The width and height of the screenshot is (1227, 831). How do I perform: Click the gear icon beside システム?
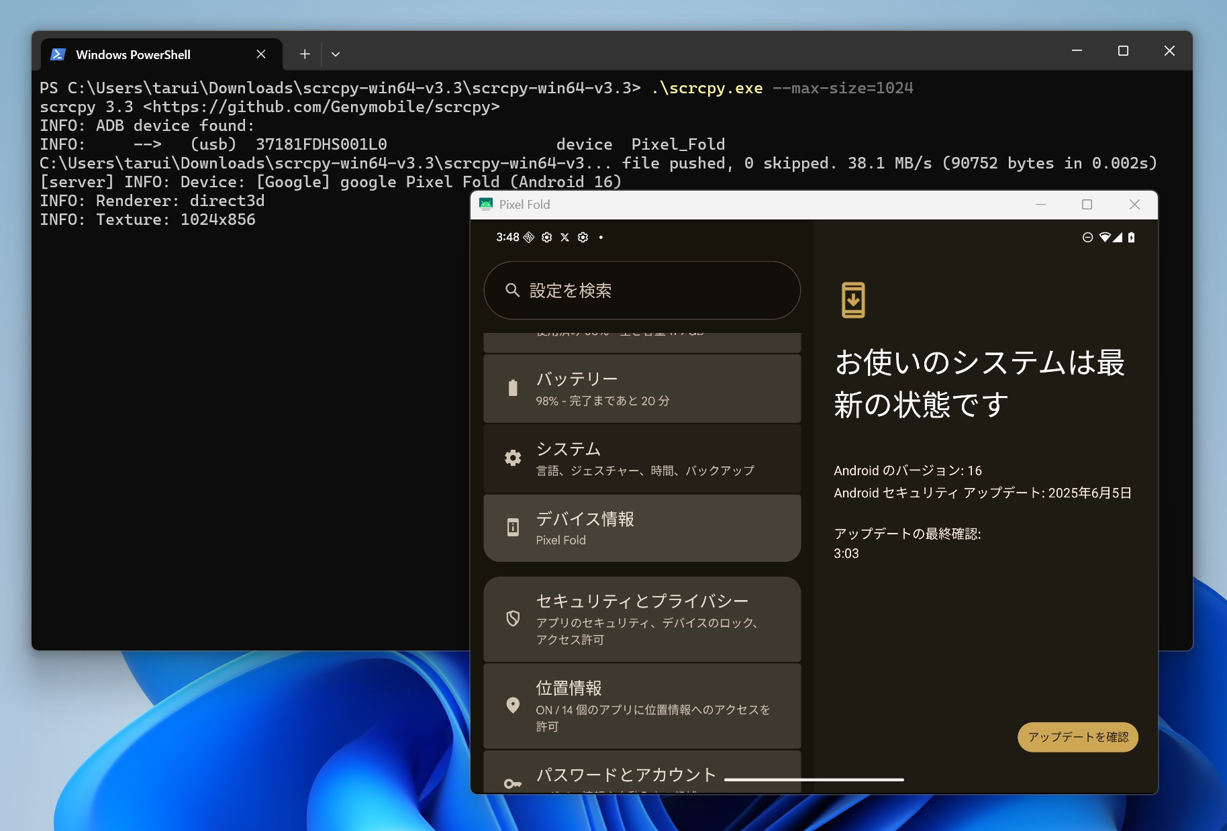[x=513, y=457]
